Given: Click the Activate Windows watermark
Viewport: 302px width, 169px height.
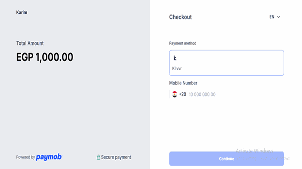Looking at the screenshot, I should pos(254,151).
